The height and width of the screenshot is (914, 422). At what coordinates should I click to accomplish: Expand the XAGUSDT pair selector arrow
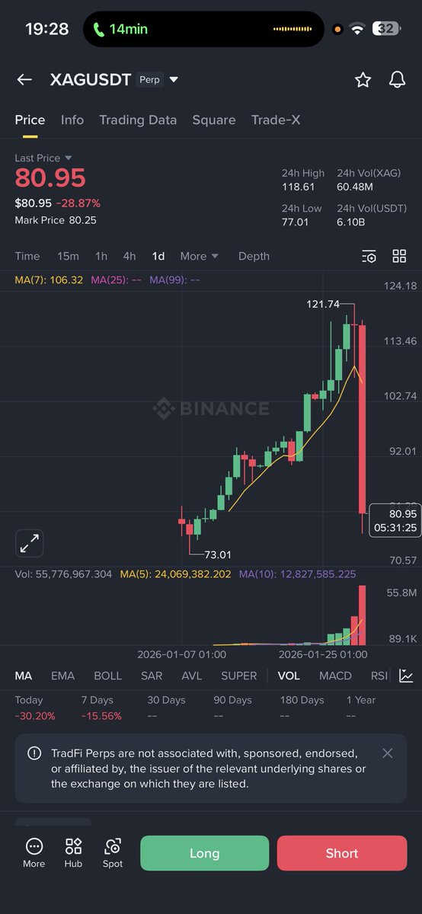(x=174, y=79)
